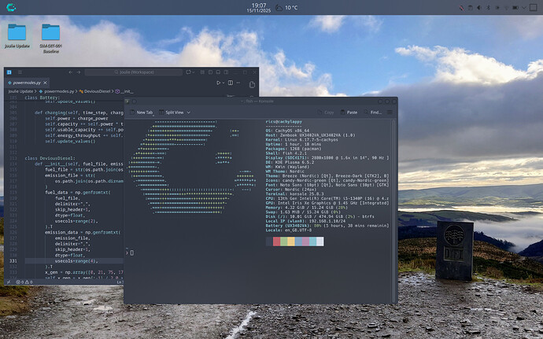The width and height of the screenshot is (543, 339).
Task: Split the editor to the right
Action: (x=231, y=83)
